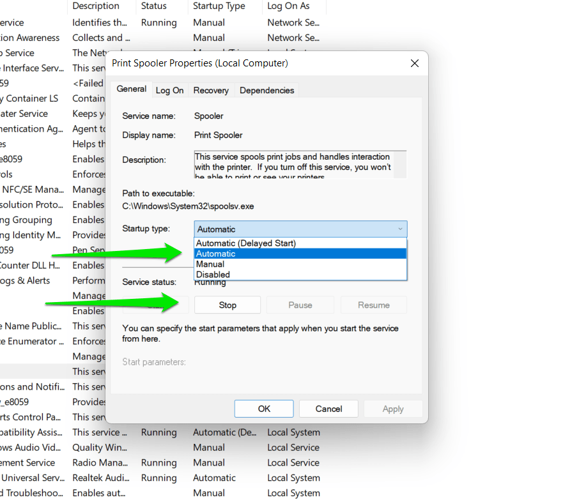The height and width of the screenshot is (502, 579).
Task: Choose Disabled from startup type list
Action: point(300,274)
